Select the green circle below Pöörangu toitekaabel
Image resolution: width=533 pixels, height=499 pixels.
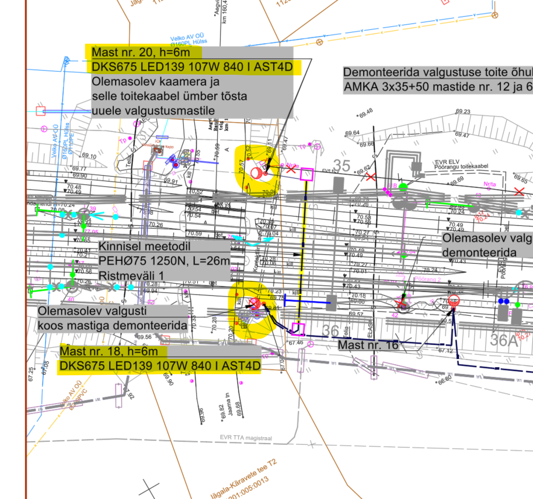click(x=403, y=186)
